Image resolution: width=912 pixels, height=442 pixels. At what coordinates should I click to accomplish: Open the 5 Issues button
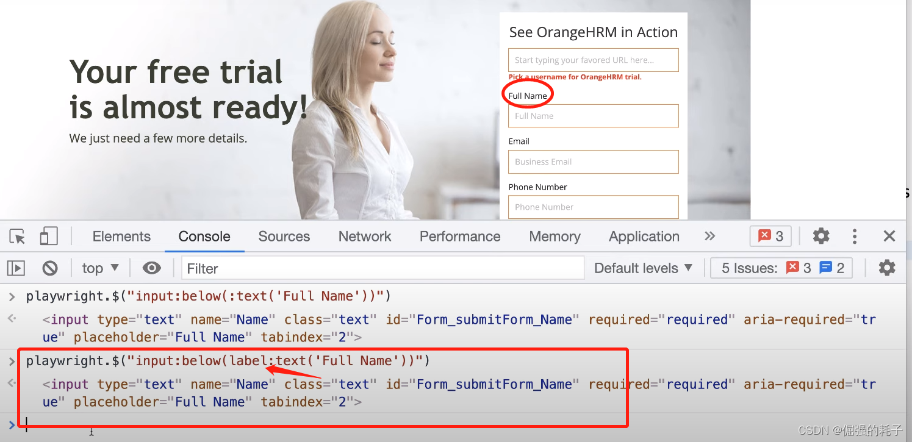point(783,268)
